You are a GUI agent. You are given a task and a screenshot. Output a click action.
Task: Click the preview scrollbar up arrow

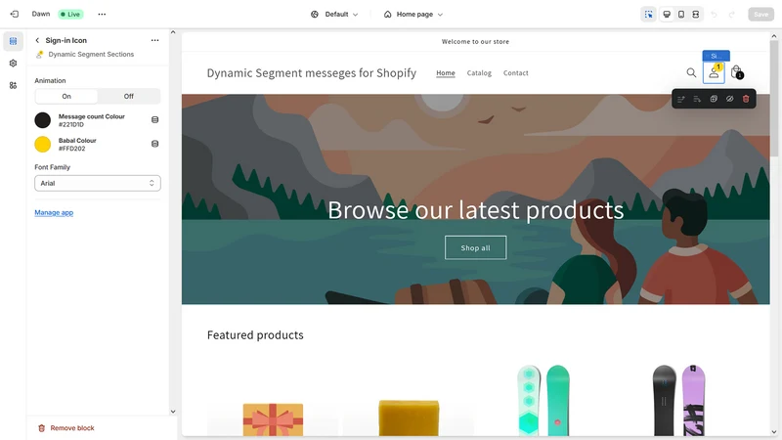[774, 36]
